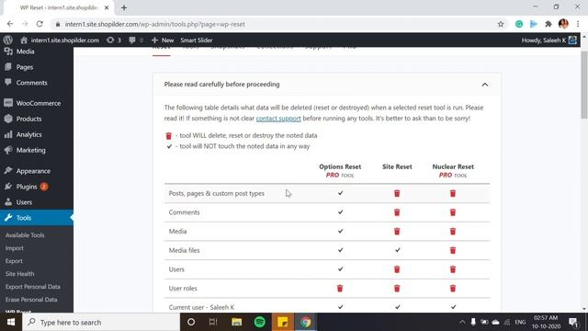The width and height of the screenshot is (588, 331).
Task: Open Erase Personal Data submenu item
Action: click(31, 300)
